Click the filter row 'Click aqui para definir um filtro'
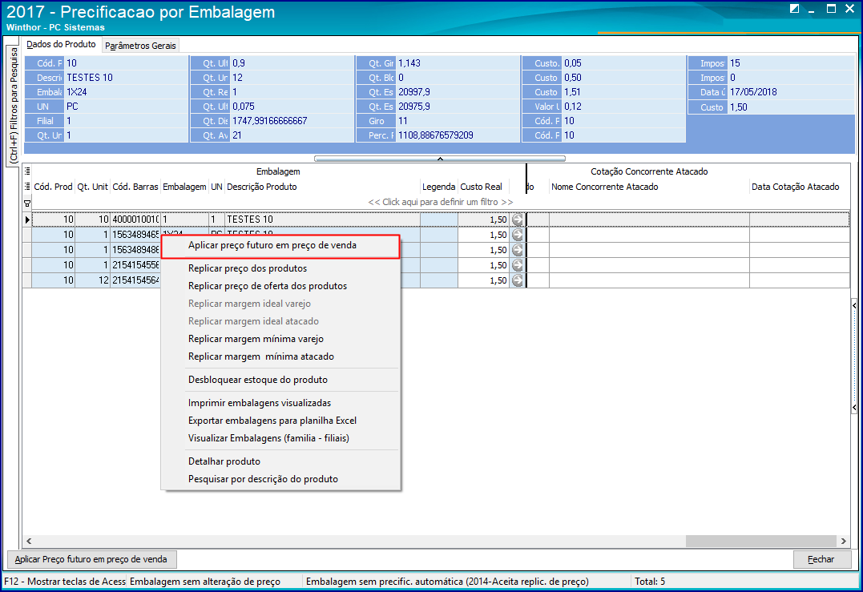Image resolution: width=863 pixels, height=592 pixels. [x=440, y=202]
